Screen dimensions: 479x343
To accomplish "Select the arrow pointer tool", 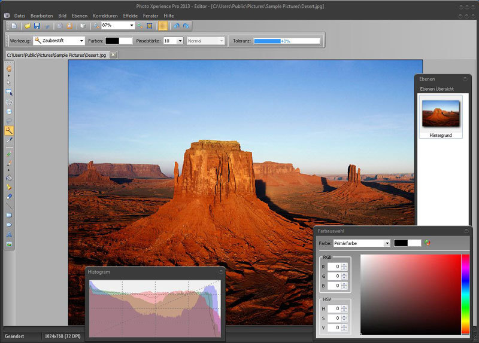I will [x=9, y=82].
